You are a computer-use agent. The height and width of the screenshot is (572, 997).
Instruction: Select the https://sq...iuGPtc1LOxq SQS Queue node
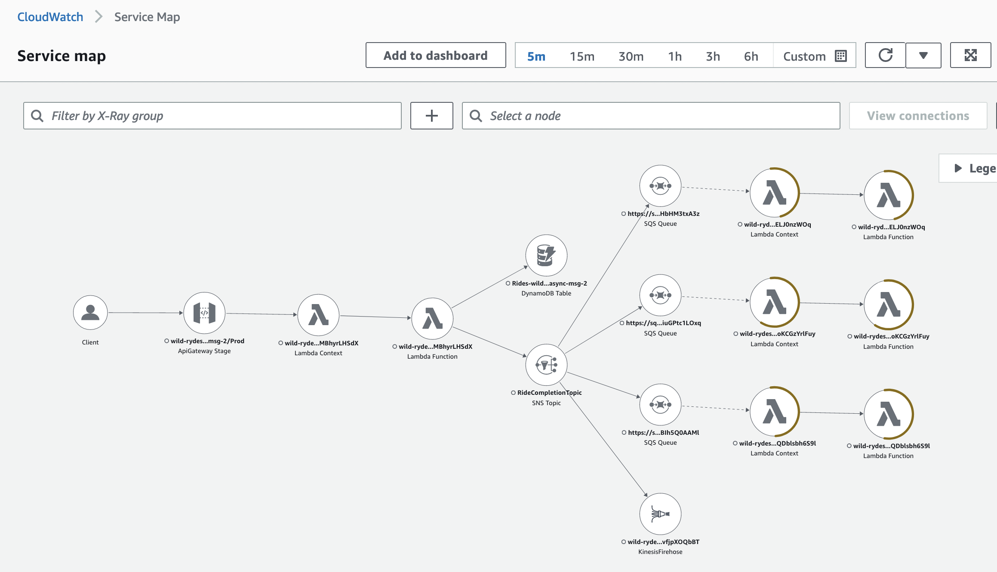coord(660,295)
